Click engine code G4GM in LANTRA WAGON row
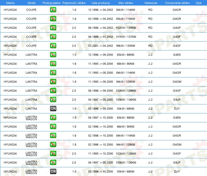207x176 pixels. [x=177, y=145]
